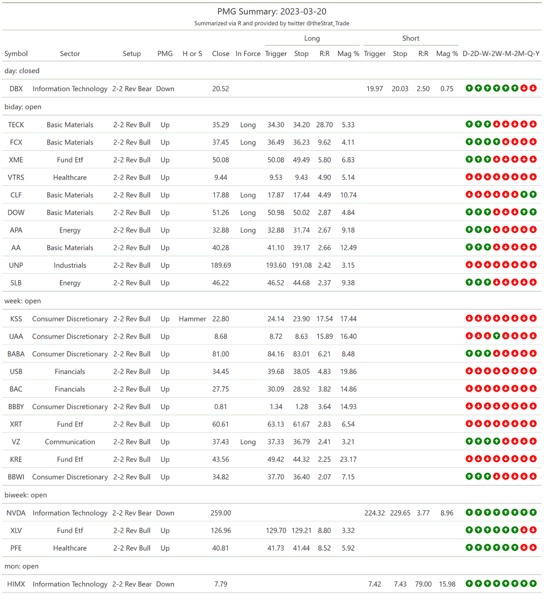544x595 pixels.
Task: Click the yearly down arrow in FCX row
Action: tap(533, 142)
